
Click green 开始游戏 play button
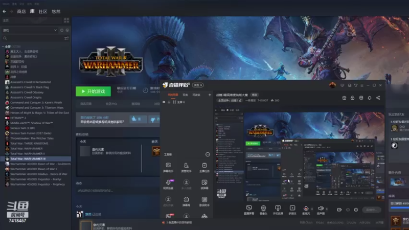tap(93, 91)
